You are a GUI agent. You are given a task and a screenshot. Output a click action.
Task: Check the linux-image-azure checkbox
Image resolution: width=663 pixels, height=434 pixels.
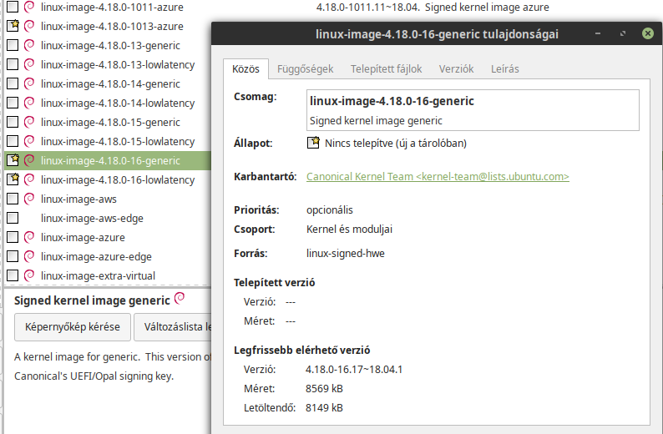[13, 238]
